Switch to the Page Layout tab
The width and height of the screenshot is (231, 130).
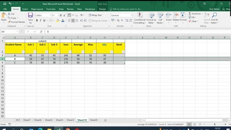(37, 9)
